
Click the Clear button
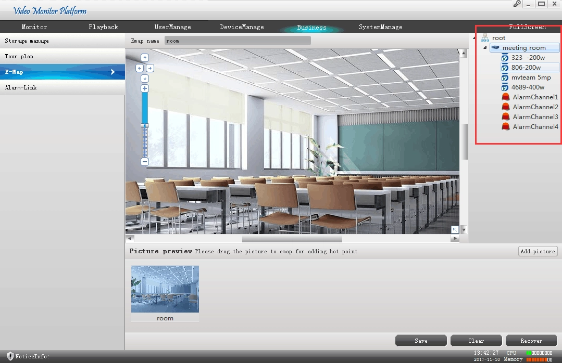(476, 341)
